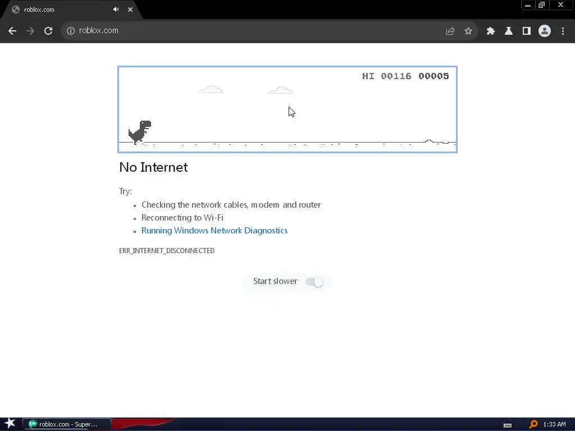Toggle the Start slower switch
The height and width of the screenshot is (431, 575).
click(314, 282)
